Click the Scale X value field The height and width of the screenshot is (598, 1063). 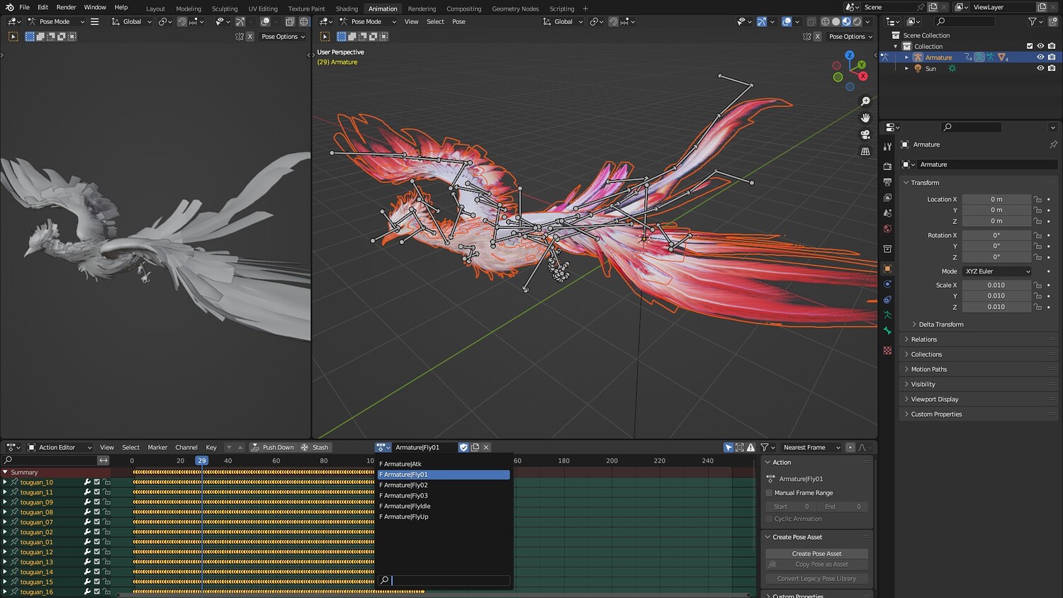[996, 286]
